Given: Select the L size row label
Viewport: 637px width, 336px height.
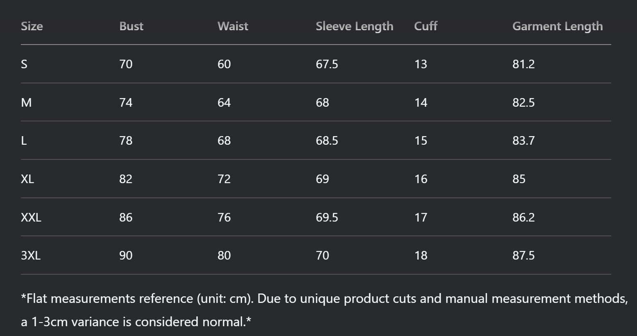Looking at the screenshot, I should (x=24, y=141).
